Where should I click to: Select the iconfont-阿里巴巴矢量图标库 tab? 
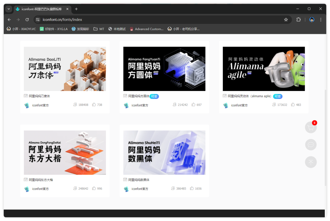tap(42, 9)
